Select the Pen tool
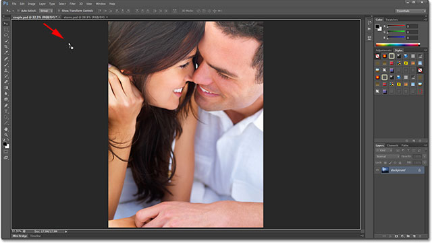 coord(6,106)
